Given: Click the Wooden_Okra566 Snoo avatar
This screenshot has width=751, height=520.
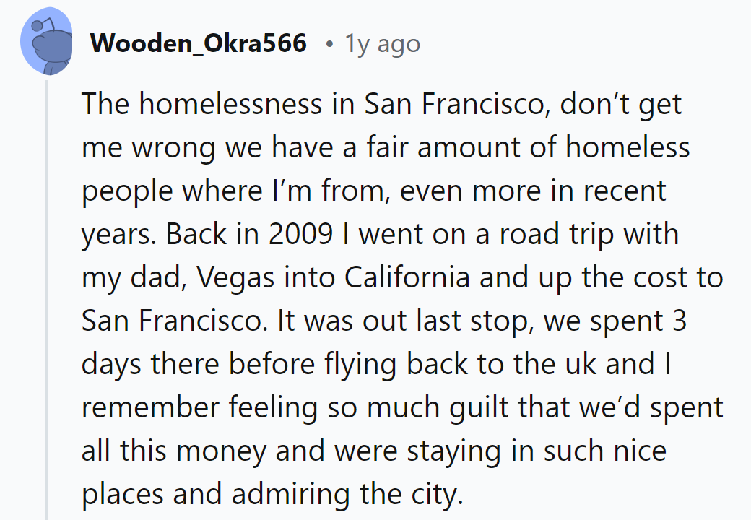Looking at the screenshot, I should point(47,45).
